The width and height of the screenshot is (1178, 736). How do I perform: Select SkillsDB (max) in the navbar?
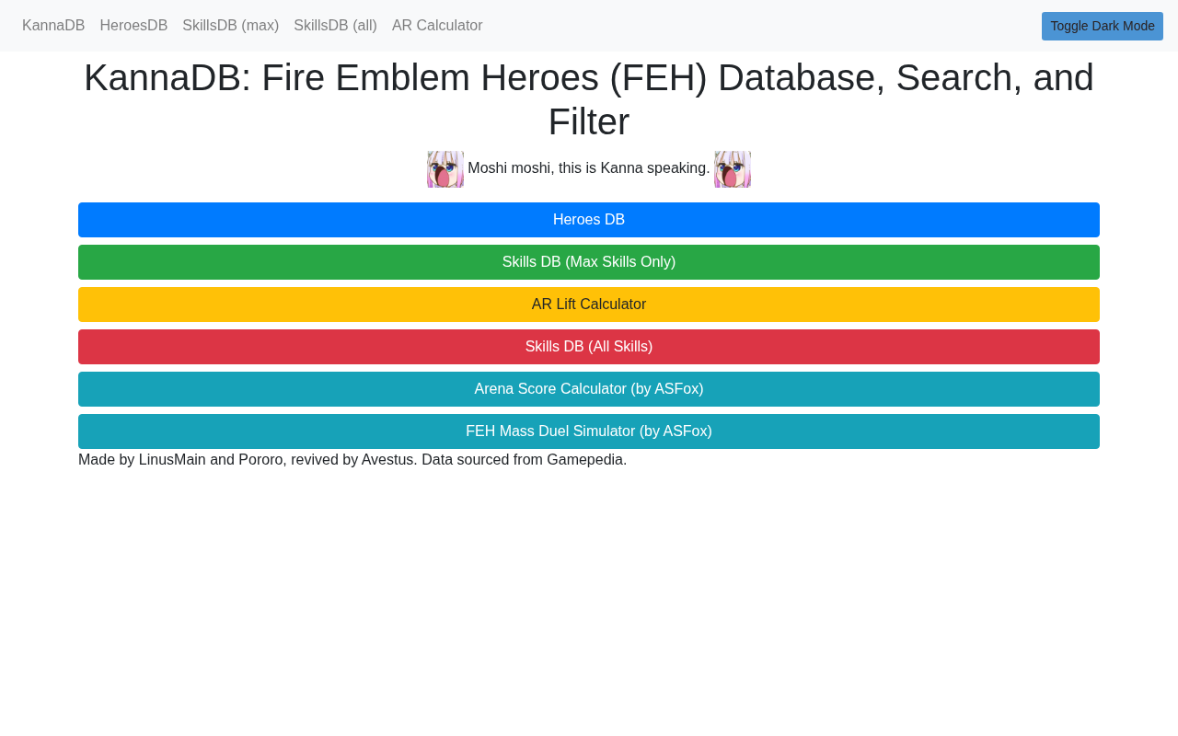pyautogui.click(x=230, y=26)
